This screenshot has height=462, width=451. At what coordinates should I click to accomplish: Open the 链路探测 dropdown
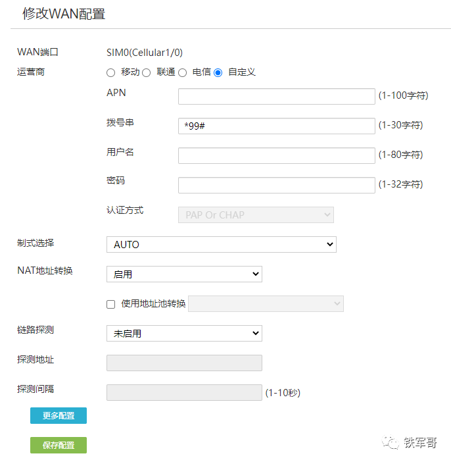click(184, 334)
